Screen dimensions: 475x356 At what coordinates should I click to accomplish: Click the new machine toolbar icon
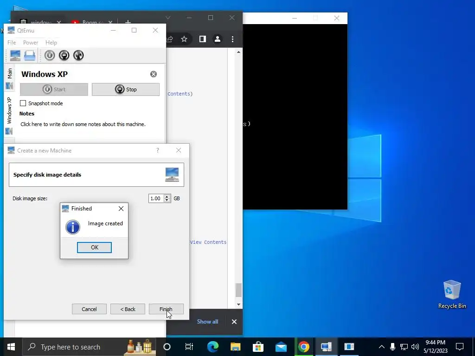tap(15, 56)
